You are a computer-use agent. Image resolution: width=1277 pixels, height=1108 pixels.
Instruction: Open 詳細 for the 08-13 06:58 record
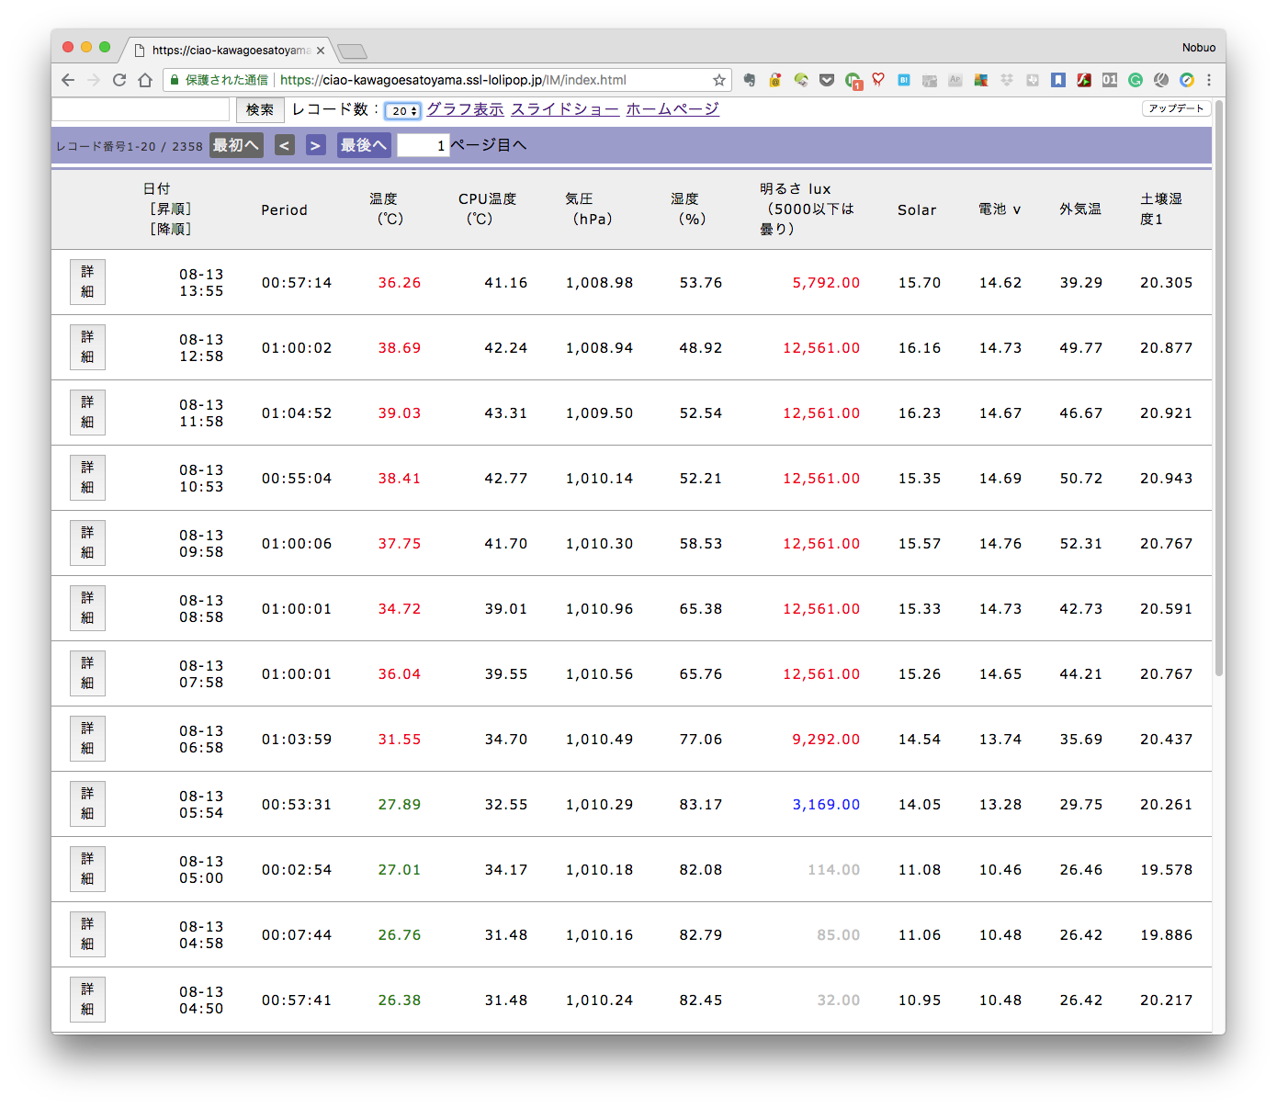[x=87, y=739]
